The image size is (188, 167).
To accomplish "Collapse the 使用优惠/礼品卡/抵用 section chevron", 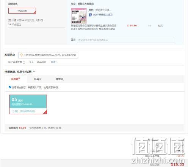I will [34, 72].
